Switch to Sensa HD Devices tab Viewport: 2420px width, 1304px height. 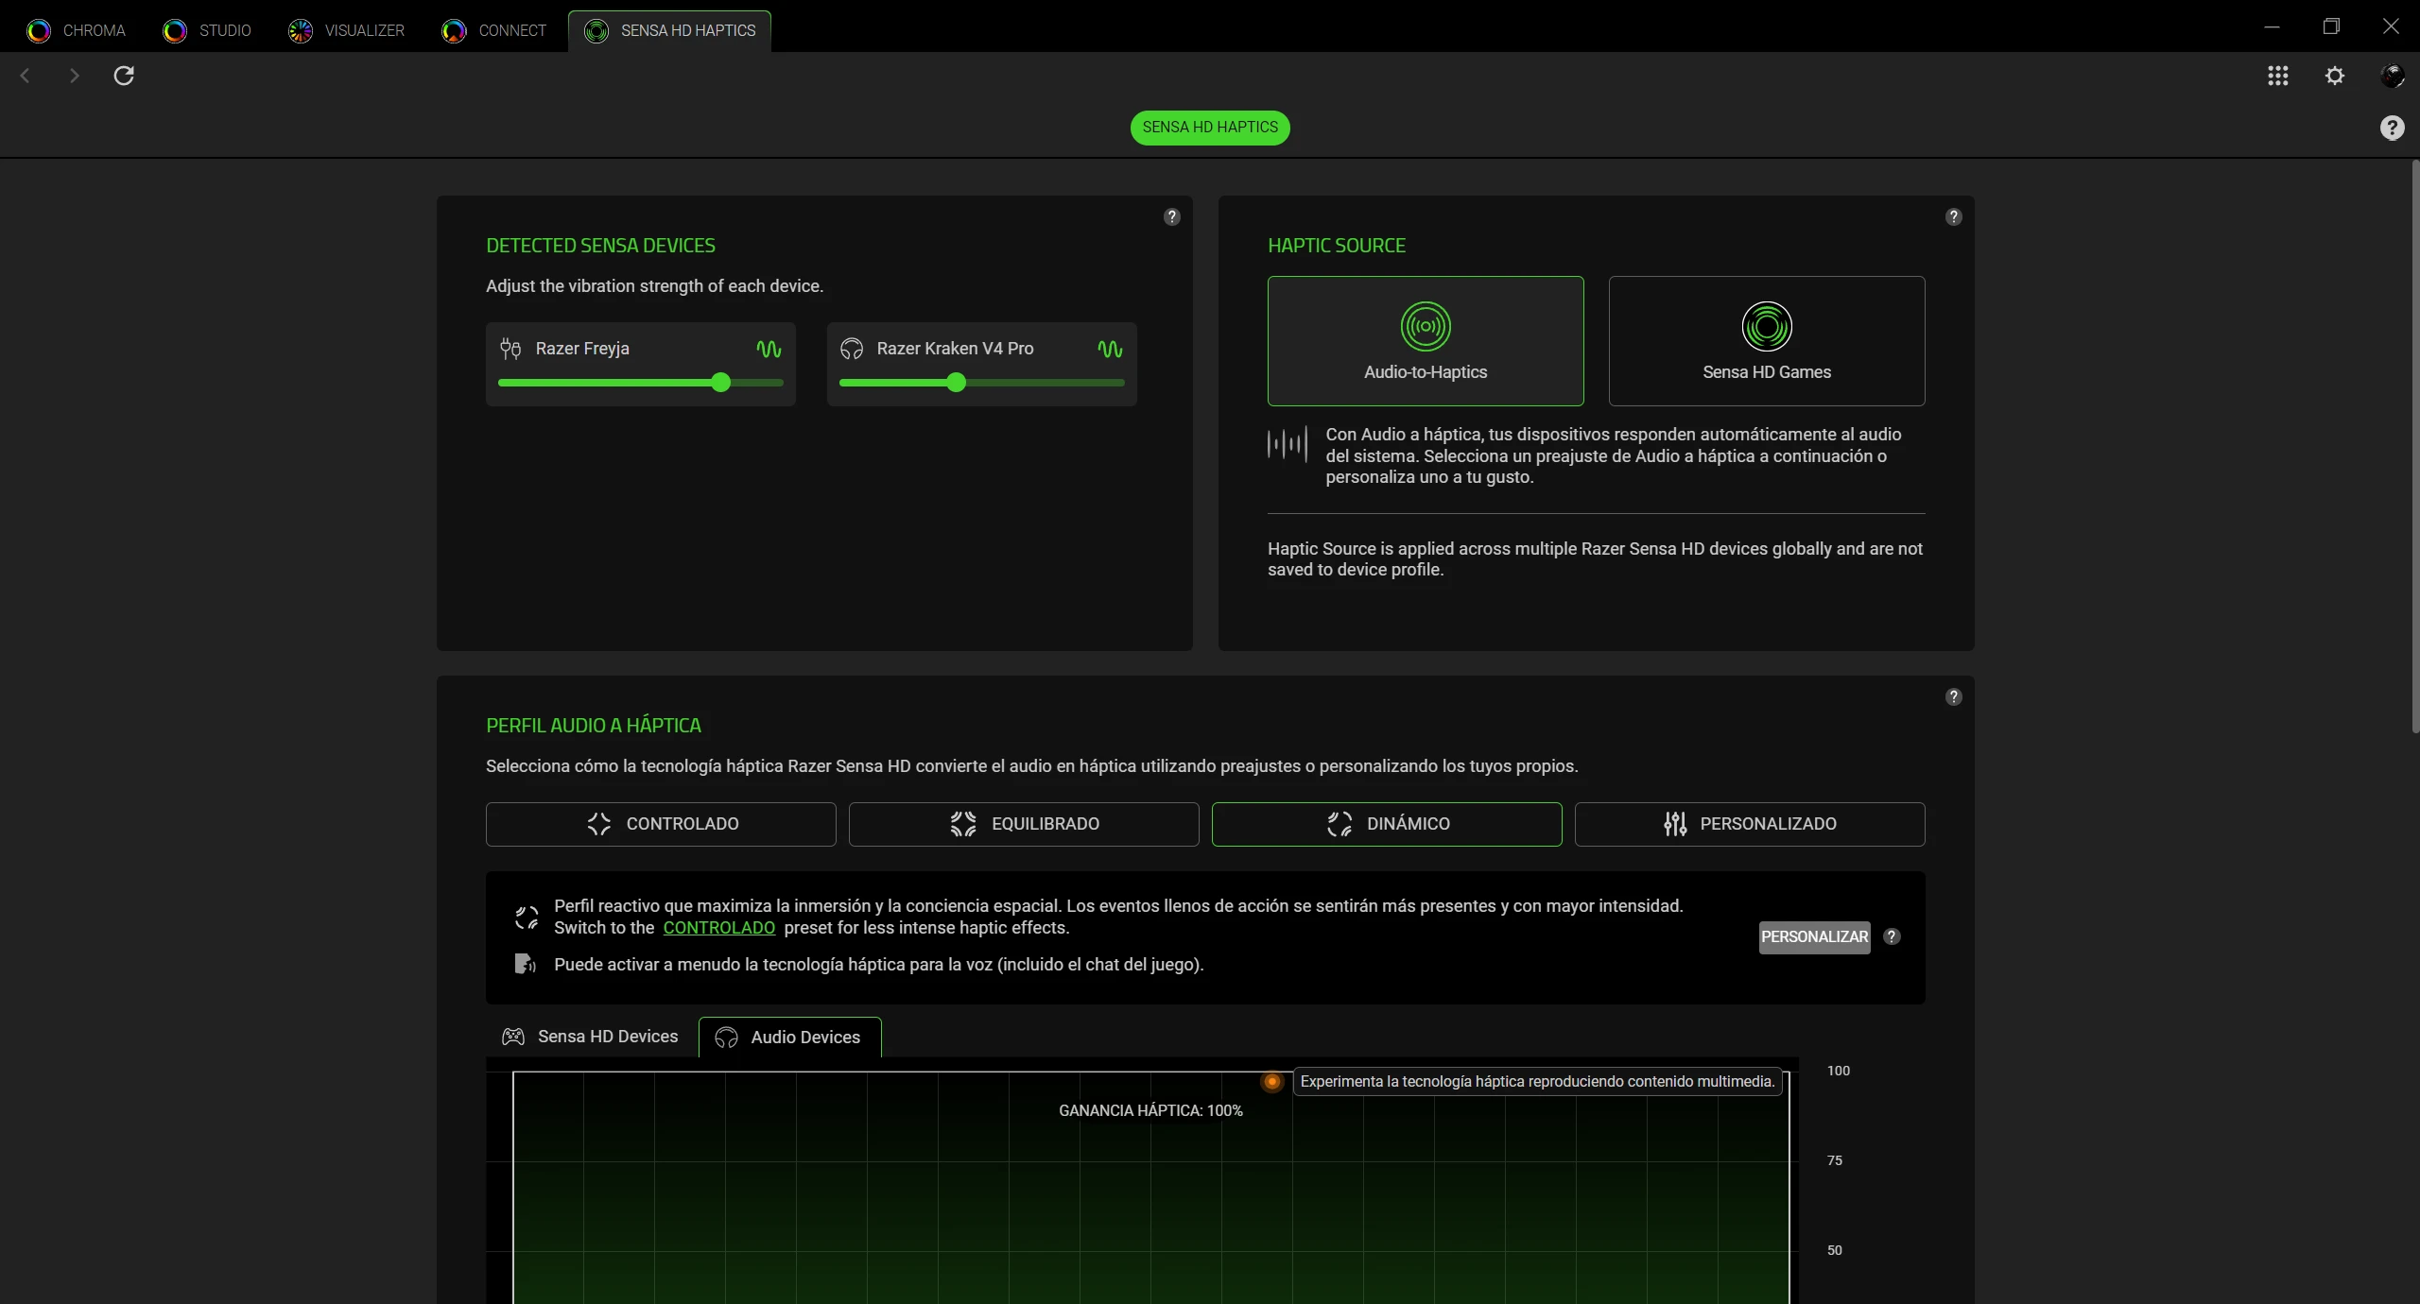[590, 1037]
